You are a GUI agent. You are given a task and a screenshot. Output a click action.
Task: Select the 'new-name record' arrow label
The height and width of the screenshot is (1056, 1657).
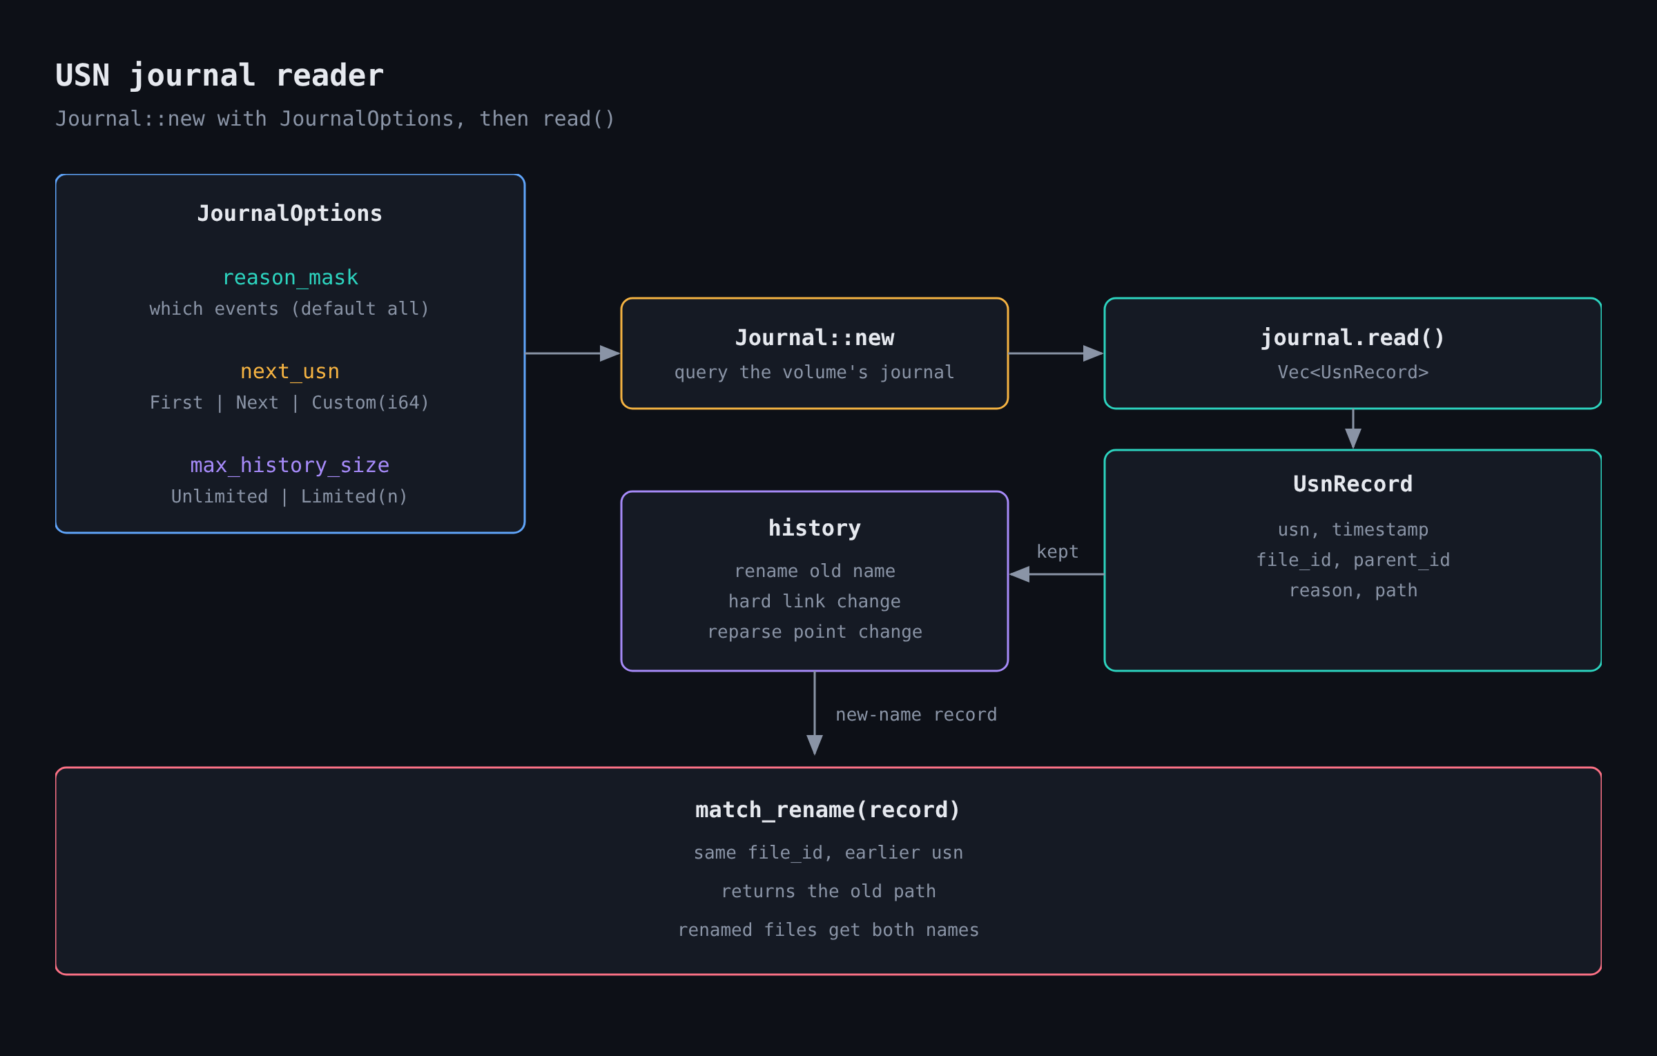tap(916, 715)
